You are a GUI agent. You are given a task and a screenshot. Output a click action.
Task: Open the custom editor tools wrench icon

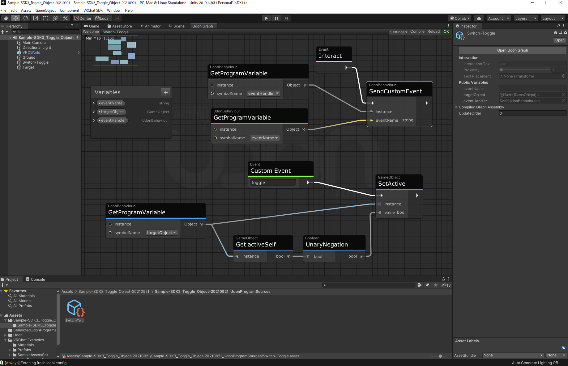(65, 18)
